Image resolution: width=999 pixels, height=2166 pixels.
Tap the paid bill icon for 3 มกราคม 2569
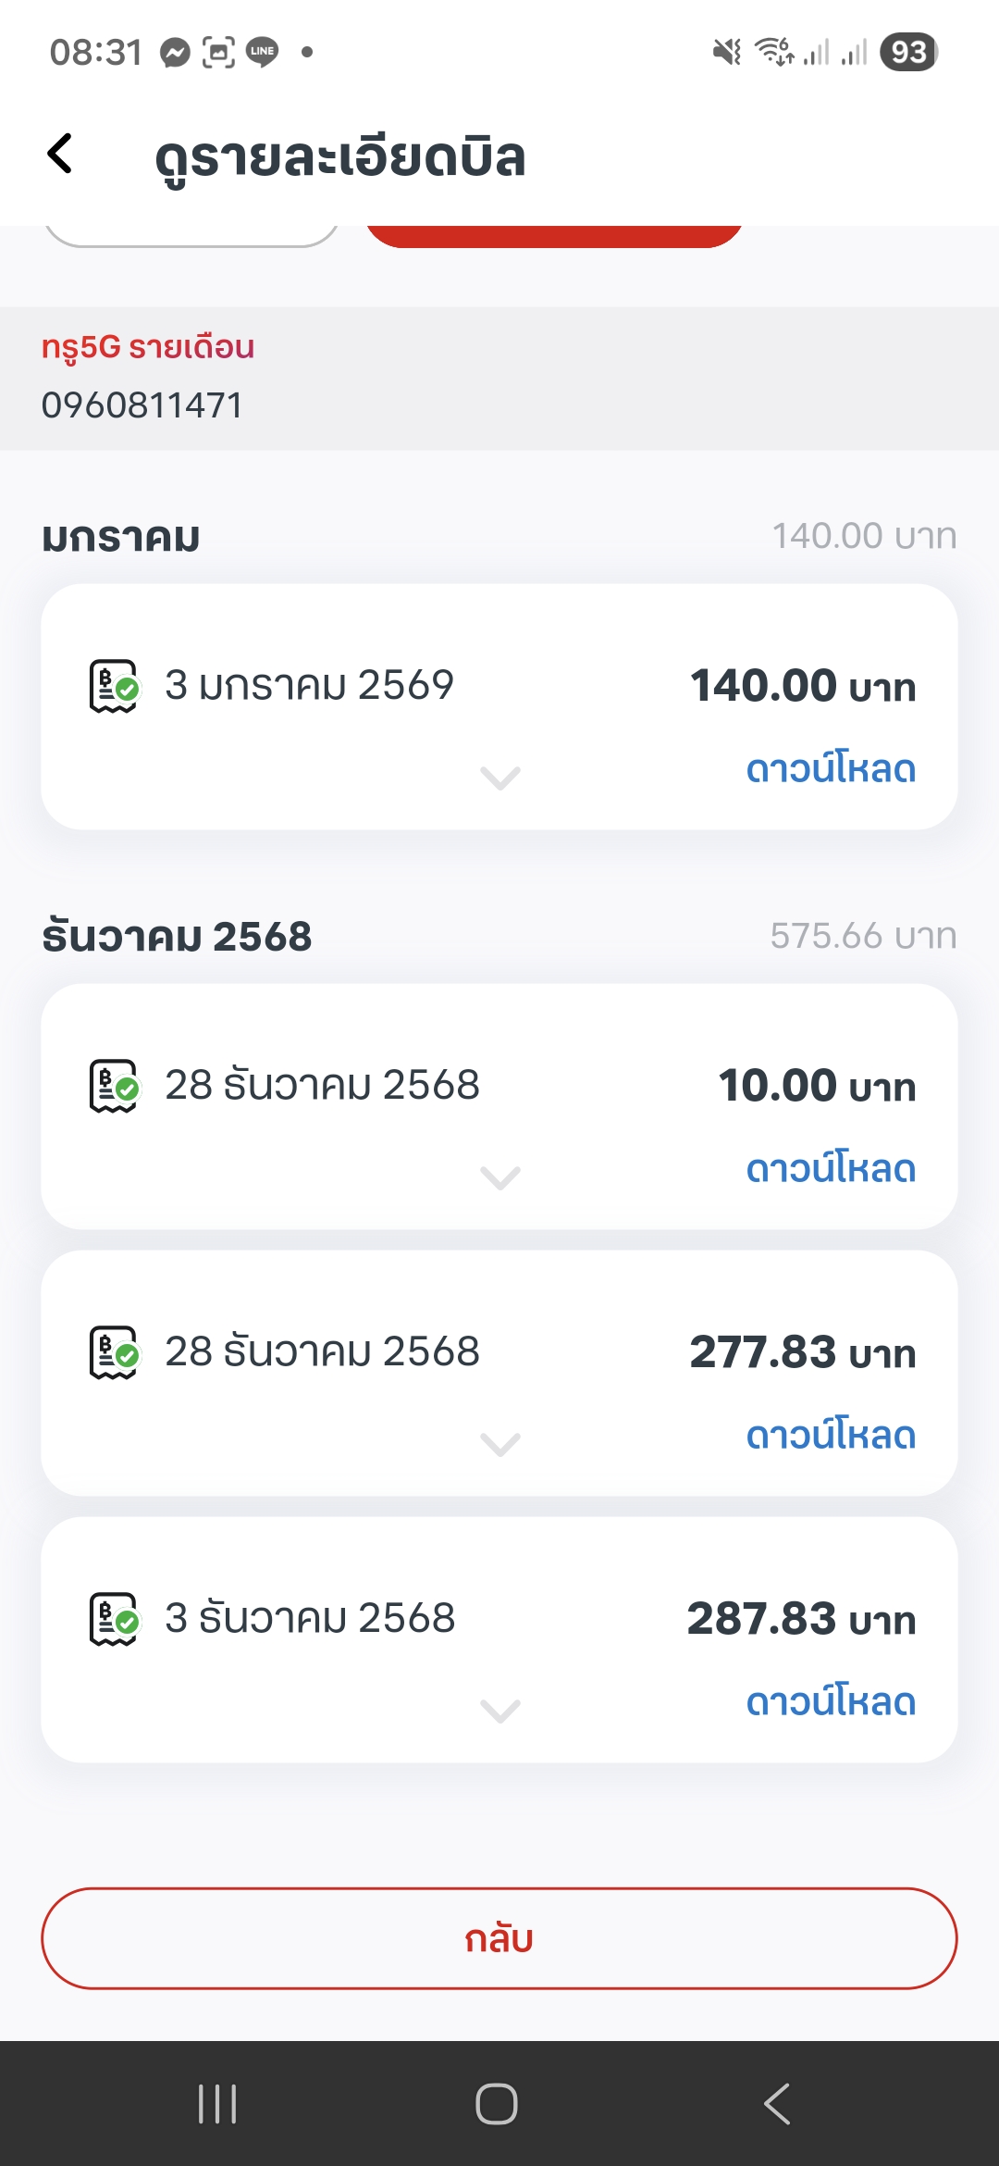coord(113,686)
